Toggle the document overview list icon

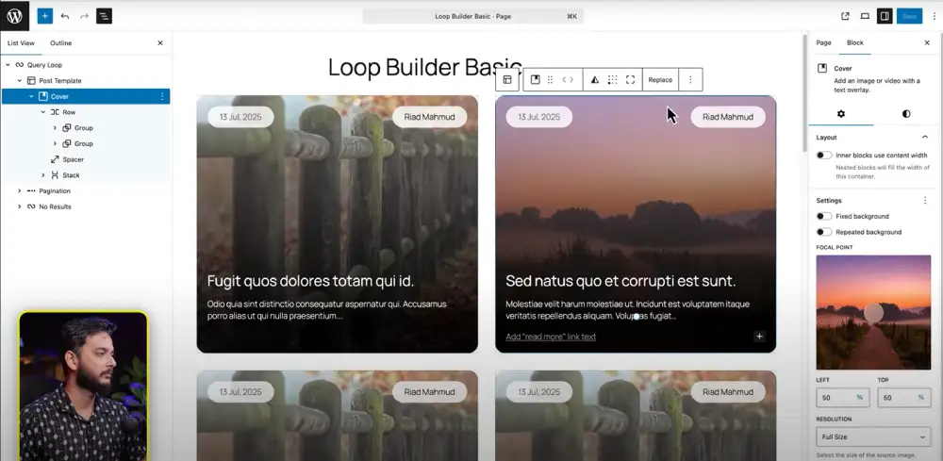click(x=104, y=16)
